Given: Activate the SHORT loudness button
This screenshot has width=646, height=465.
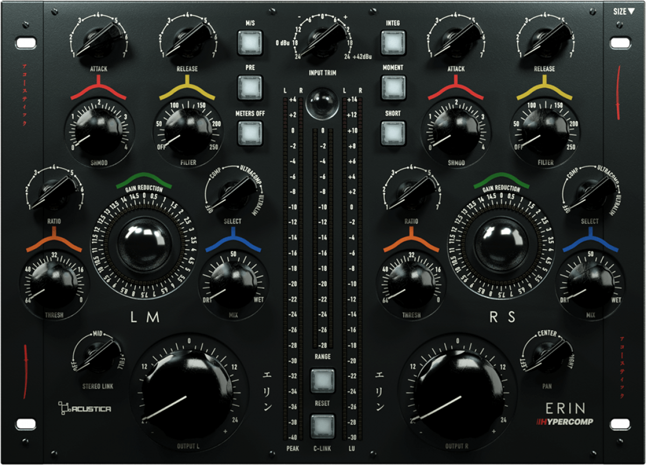Looking at the screenshot, I should pyautogui.click(x=393, y=132).
